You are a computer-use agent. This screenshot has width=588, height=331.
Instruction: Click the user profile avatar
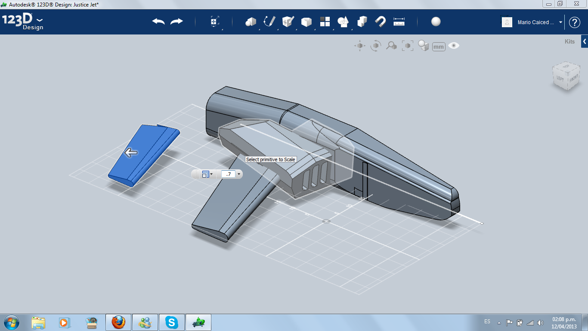[x=507, y=22]
